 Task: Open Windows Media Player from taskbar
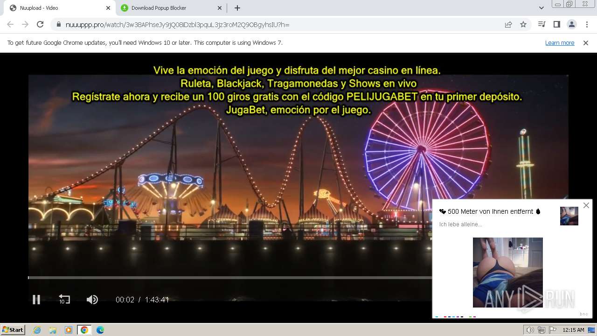point(69,330)
